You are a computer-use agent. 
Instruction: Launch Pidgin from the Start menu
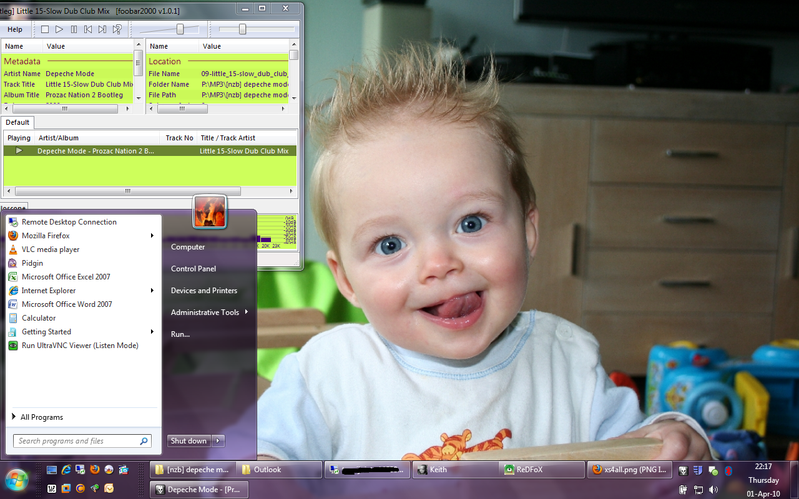[x=32, y=263]
